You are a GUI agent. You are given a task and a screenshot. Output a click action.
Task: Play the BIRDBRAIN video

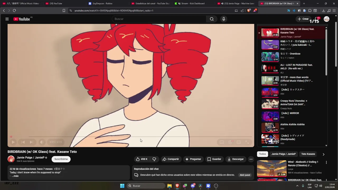click(x=13, y=142)
